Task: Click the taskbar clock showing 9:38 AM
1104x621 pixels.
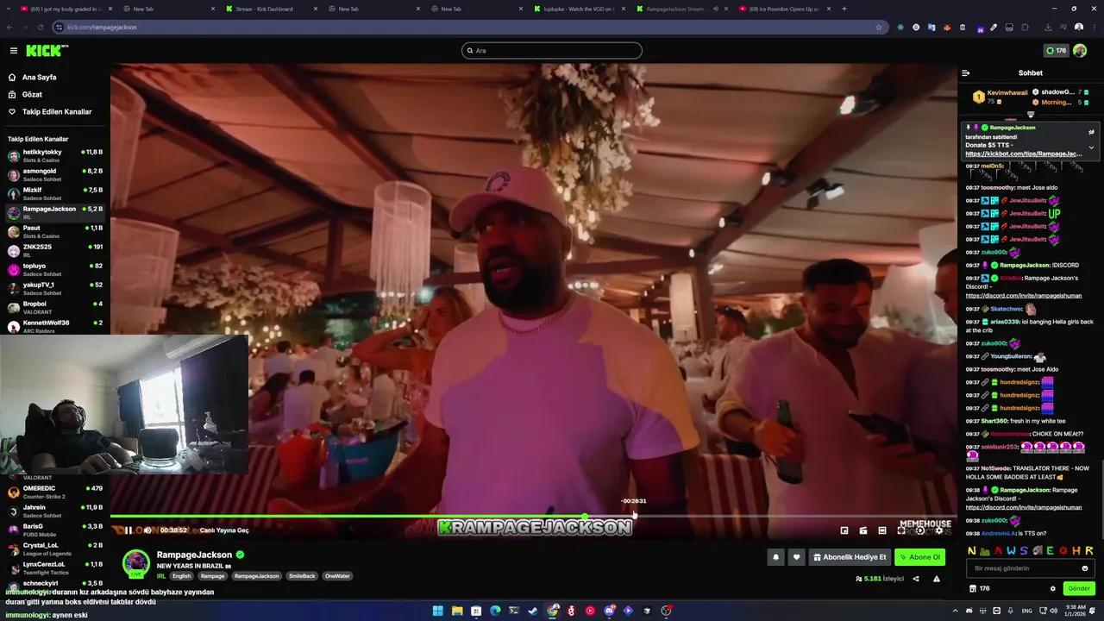Action: tap(1075, 611)
